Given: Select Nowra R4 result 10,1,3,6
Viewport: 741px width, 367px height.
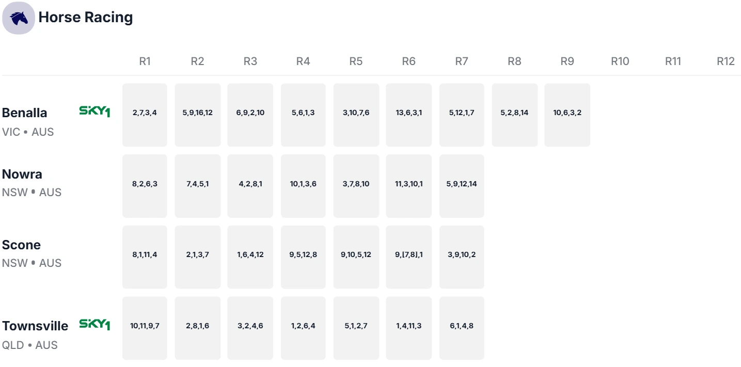Looking at the screenshot, I should tap(303, 186).
